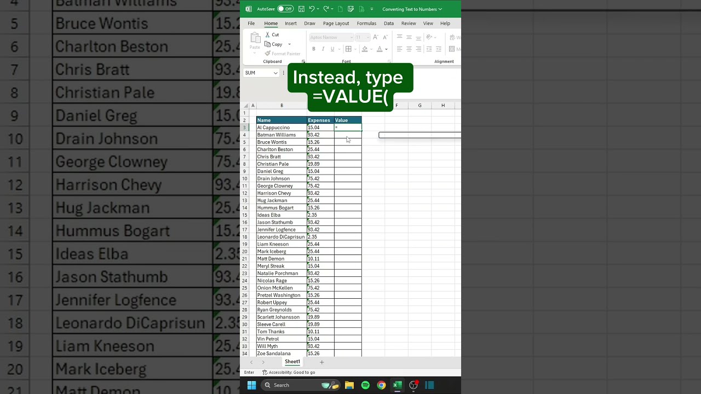Toggle the AutoSave switch
This screenshot has width=701, height=394.
pyautogui.click(x=285, y=9)
